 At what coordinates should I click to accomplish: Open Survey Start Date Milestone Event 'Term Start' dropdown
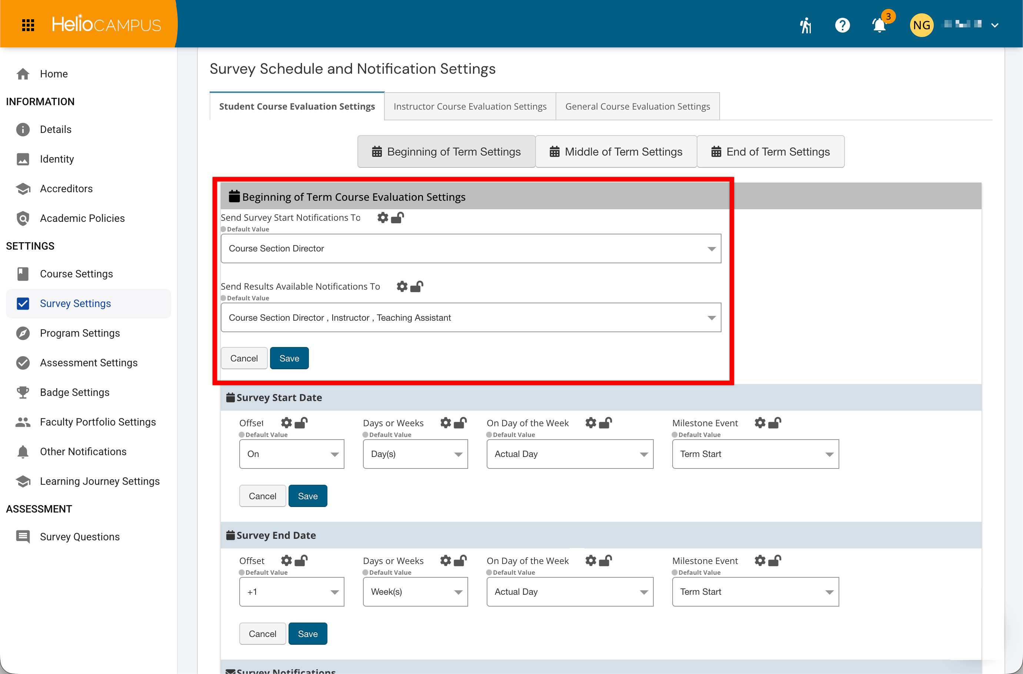tap(755, 454)
